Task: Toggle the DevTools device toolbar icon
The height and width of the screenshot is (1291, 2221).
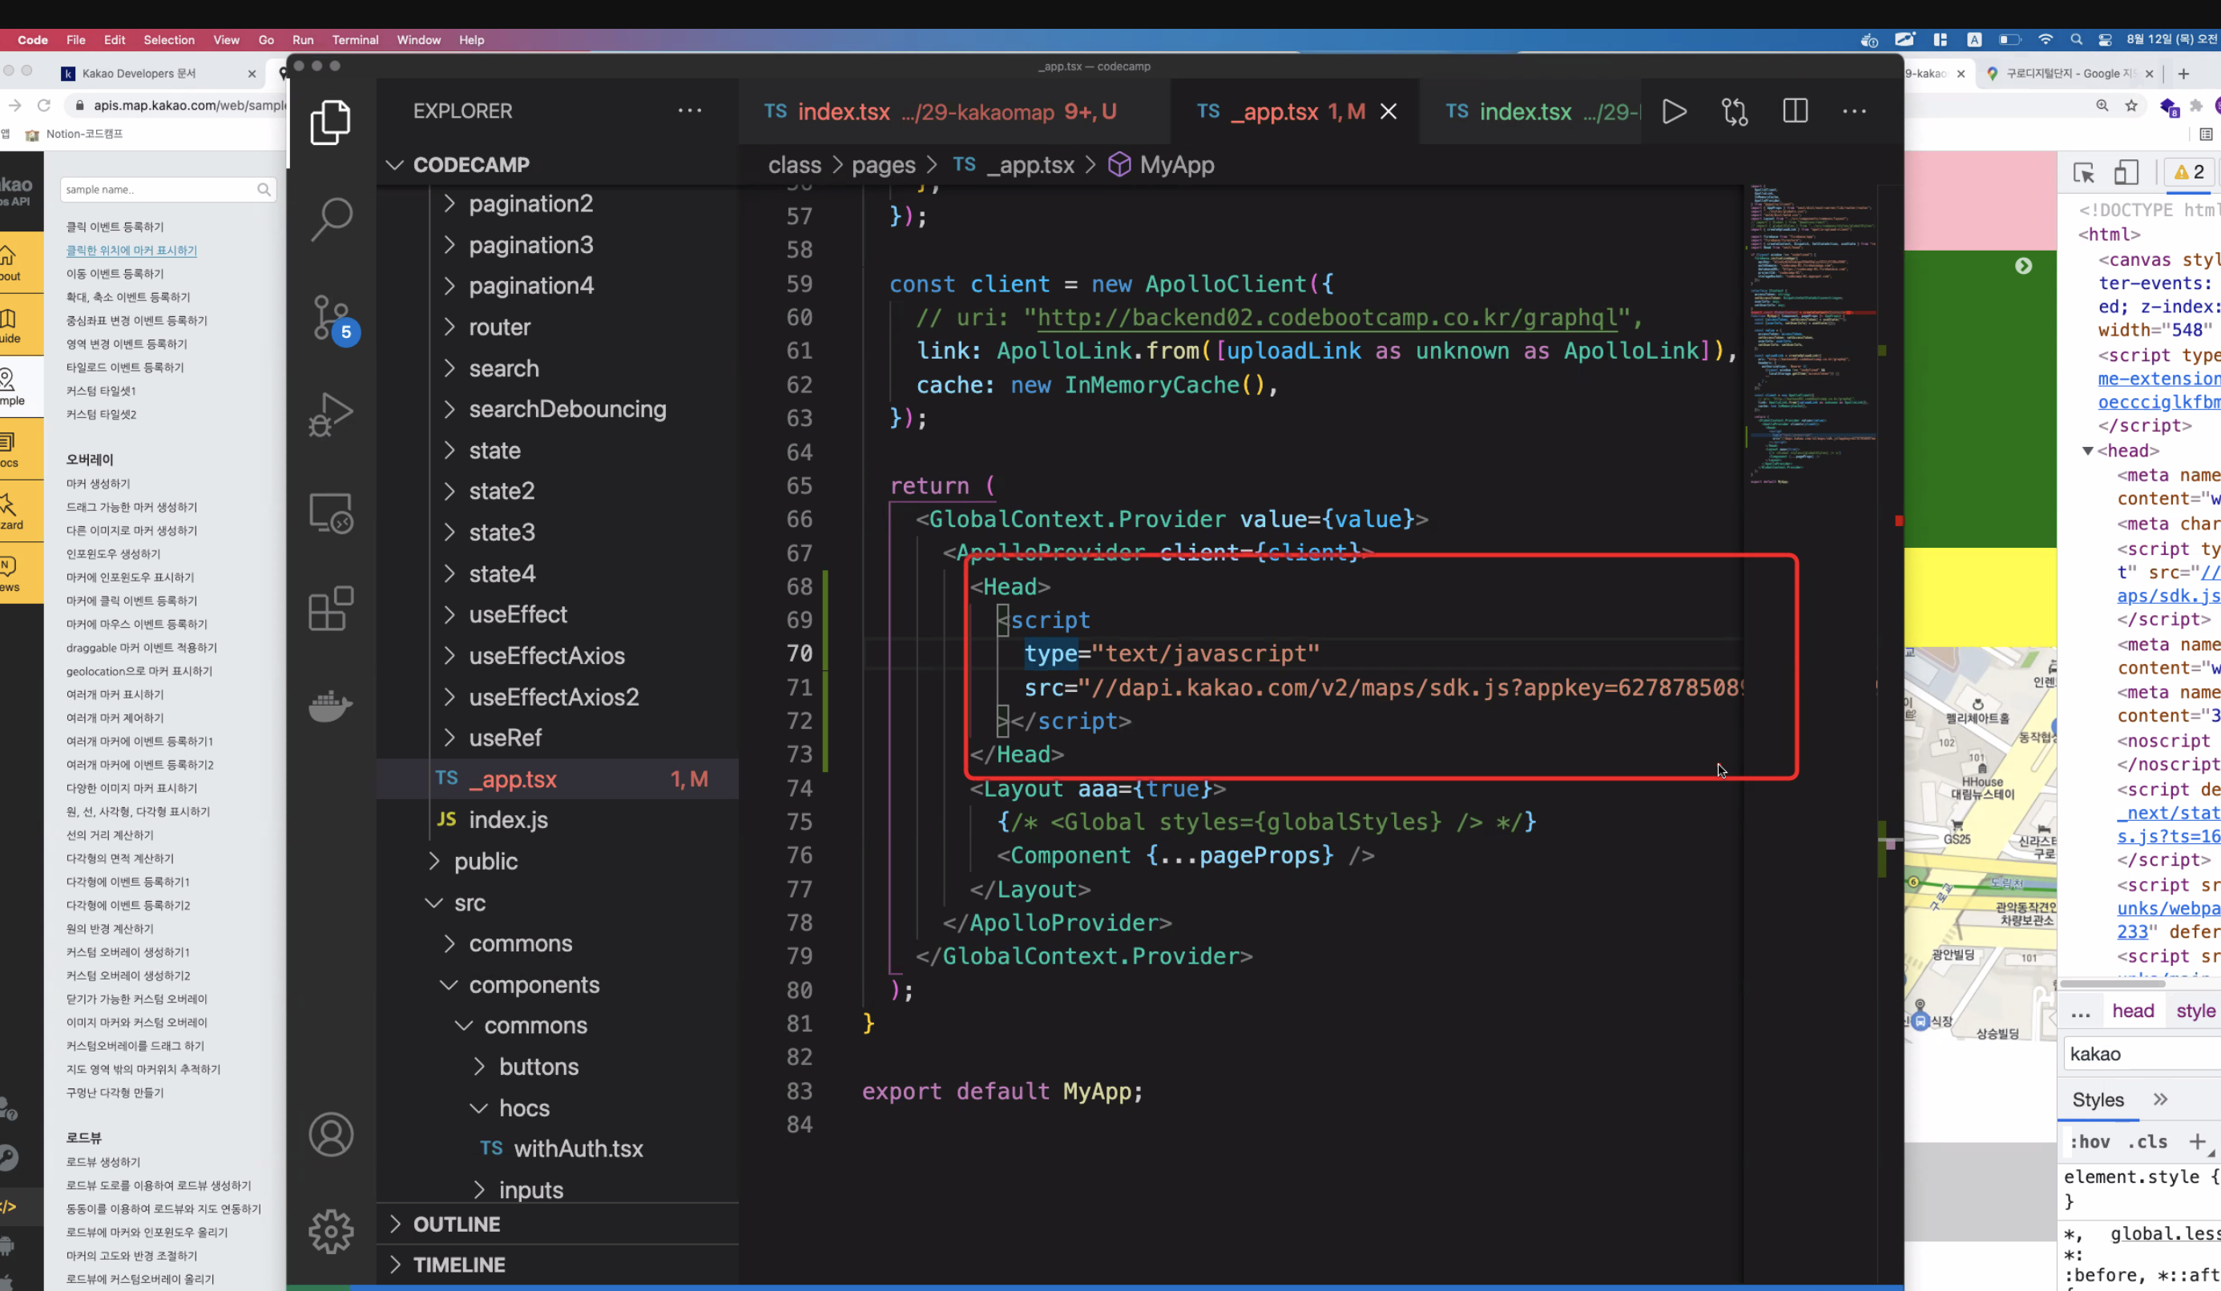Action: (x=2126, y=173)
